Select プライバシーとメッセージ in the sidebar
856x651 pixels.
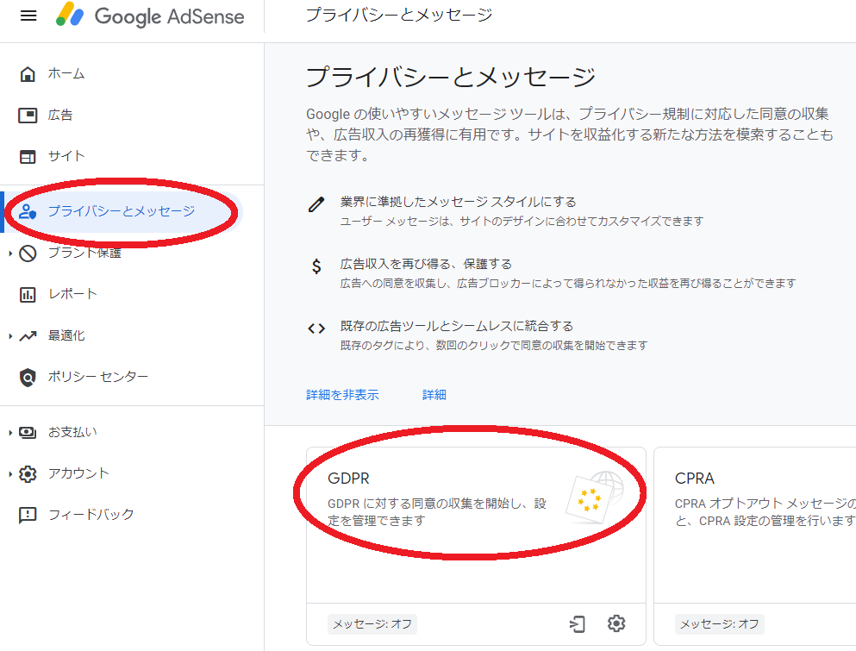122,211
